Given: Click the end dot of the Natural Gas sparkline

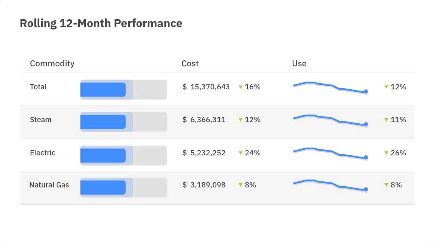Looking at the screenshot, I should (366, 189).
